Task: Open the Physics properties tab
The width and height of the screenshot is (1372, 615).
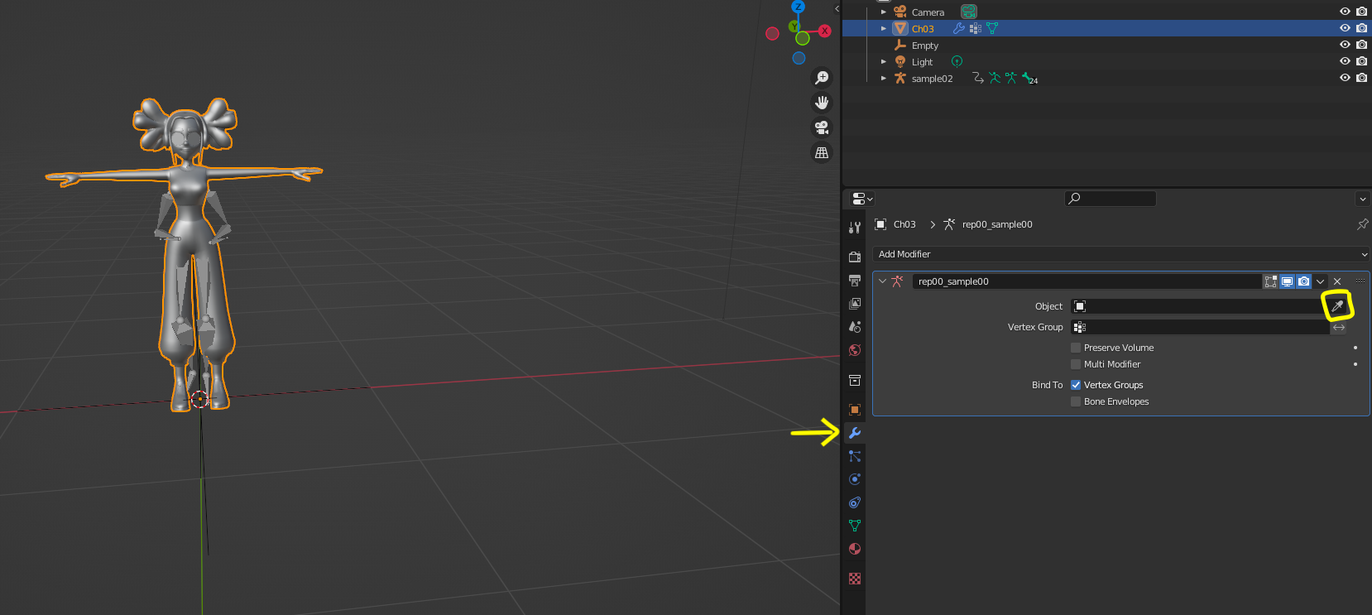Action: (855, 479)
